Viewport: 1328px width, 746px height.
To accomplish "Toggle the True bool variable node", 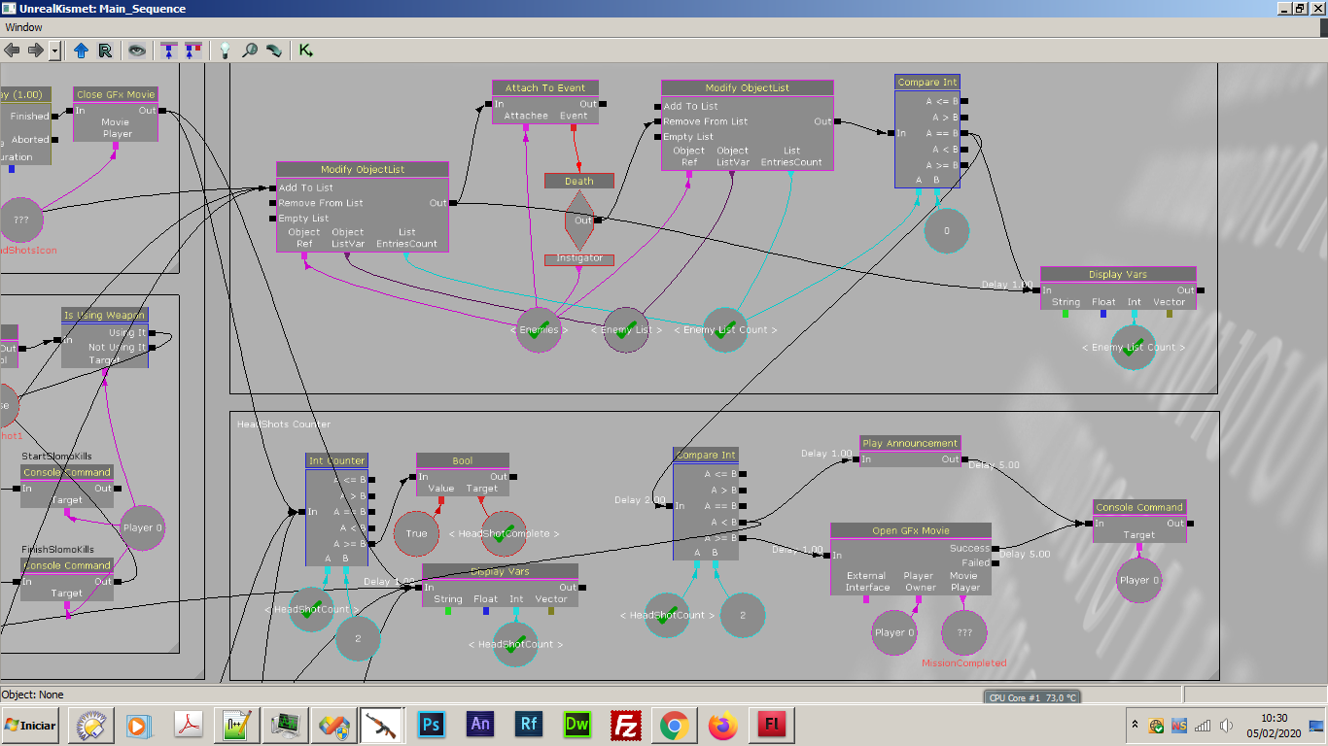I will (x=416, y=533).
